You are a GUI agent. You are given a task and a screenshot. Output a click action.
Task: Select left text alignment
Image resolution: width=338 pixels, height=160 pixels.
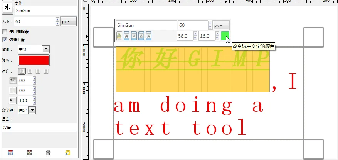pyautogui.click(x=22, y=71)
